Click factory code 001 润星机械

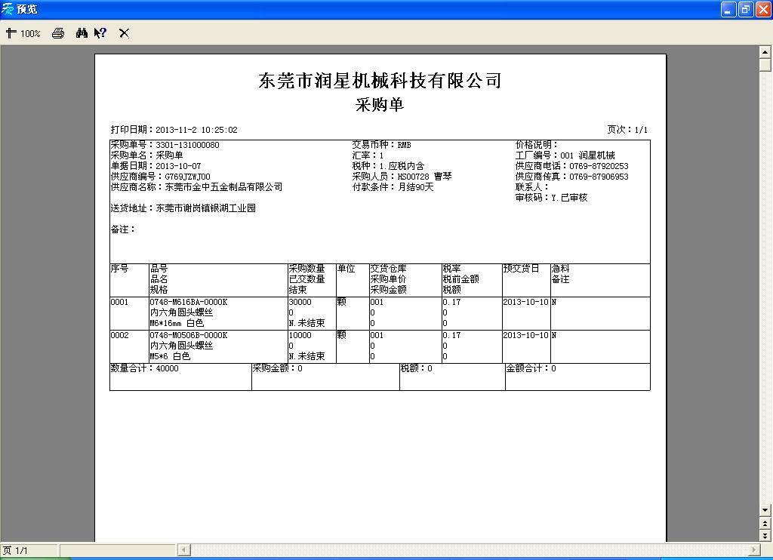[587, 155]
